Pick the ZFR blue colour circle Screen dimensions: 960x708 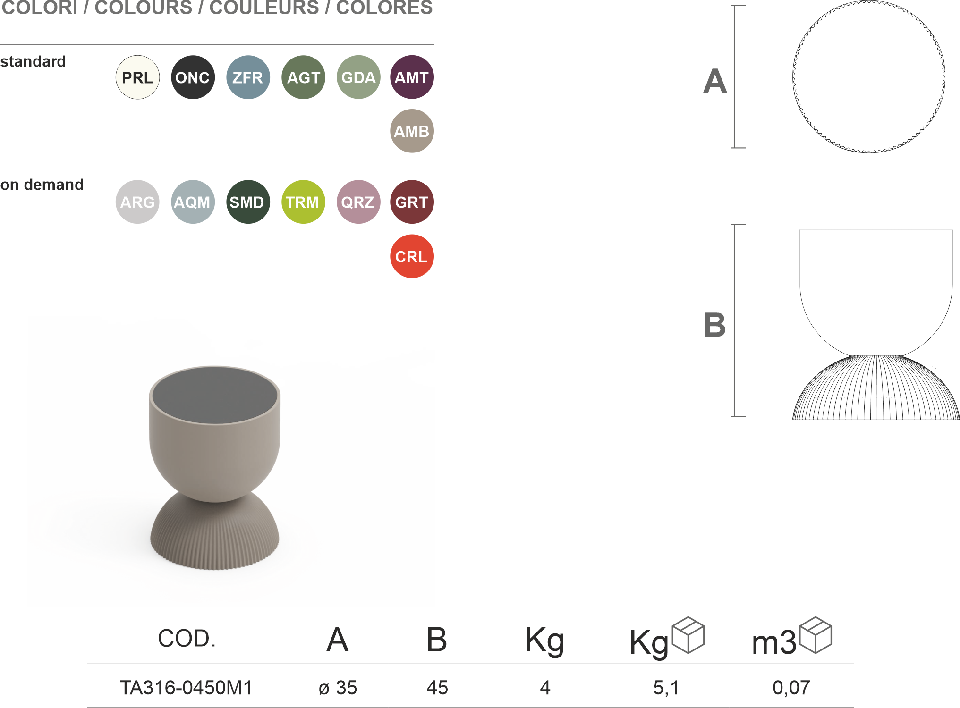248,77
